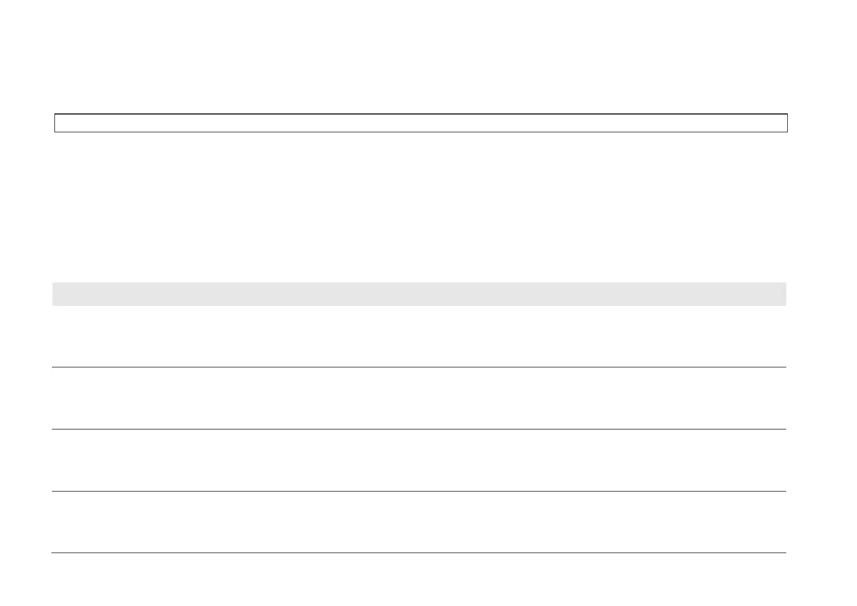This screenshot has height=606, width=857.
Task: Click inside the empty outlined box at top
Action: tap(421, 123)
